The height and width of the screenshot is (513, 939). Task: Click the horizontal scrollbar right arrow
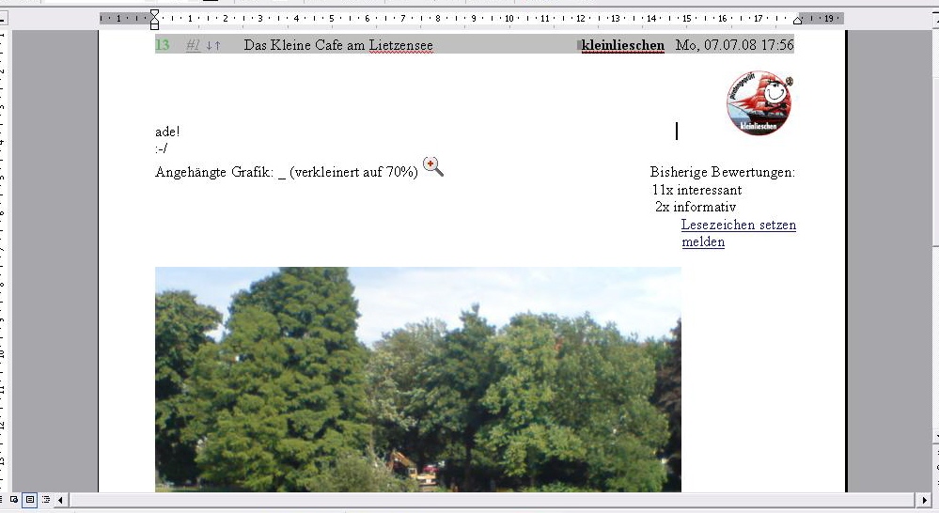coord(924,500)
